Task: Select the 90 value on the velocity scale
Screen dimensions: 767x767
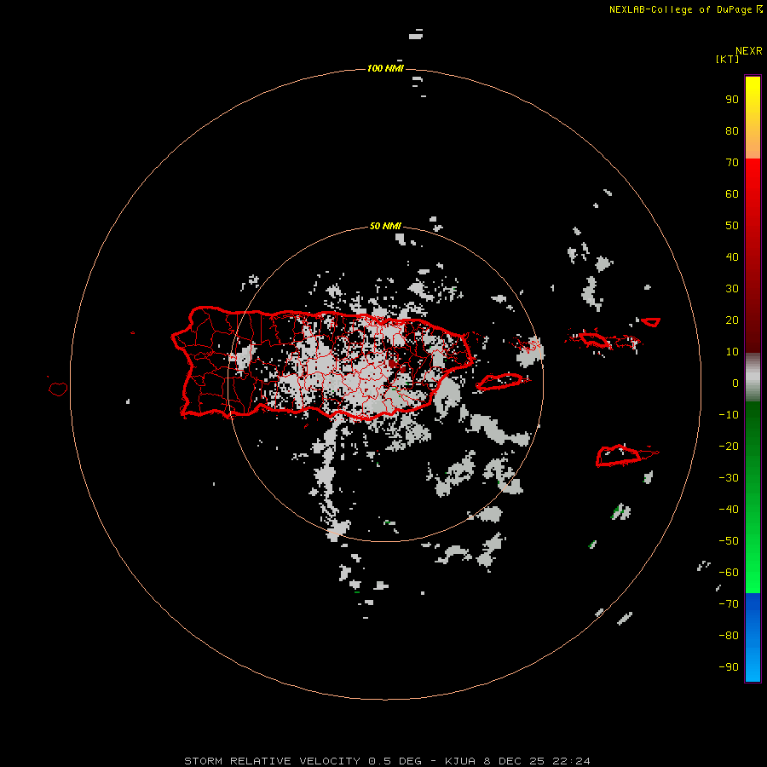Action: tap(732, 100)
